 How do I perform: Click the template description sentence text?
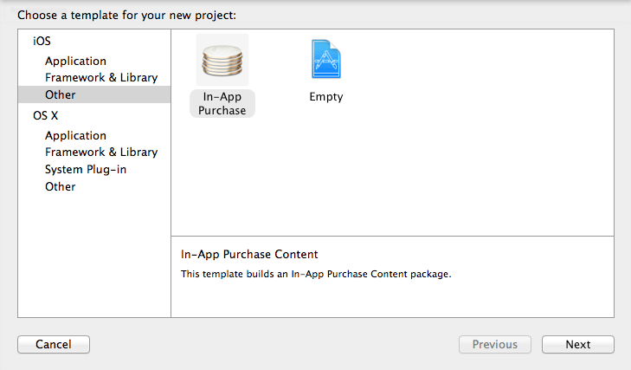[316, 275]
